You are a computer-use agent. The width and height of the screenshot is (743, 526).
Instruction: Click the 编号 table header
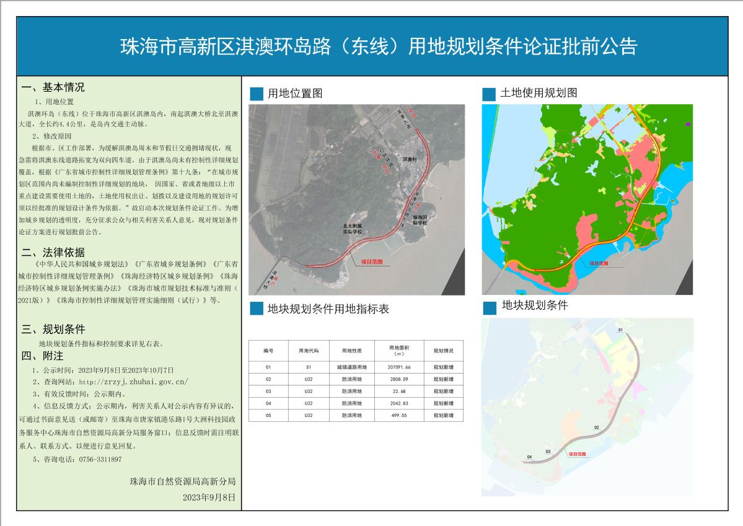coord(268,351)
